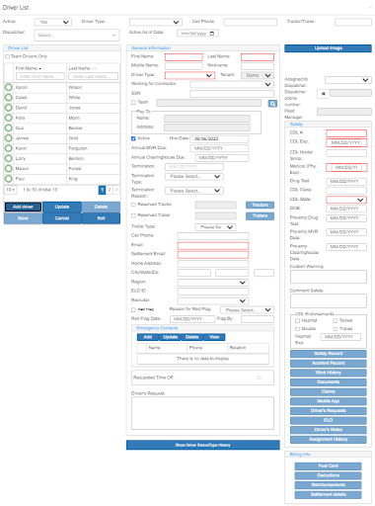
Task: Open the Dispatcher Select dropdown
Action: (x=76, y=35)
